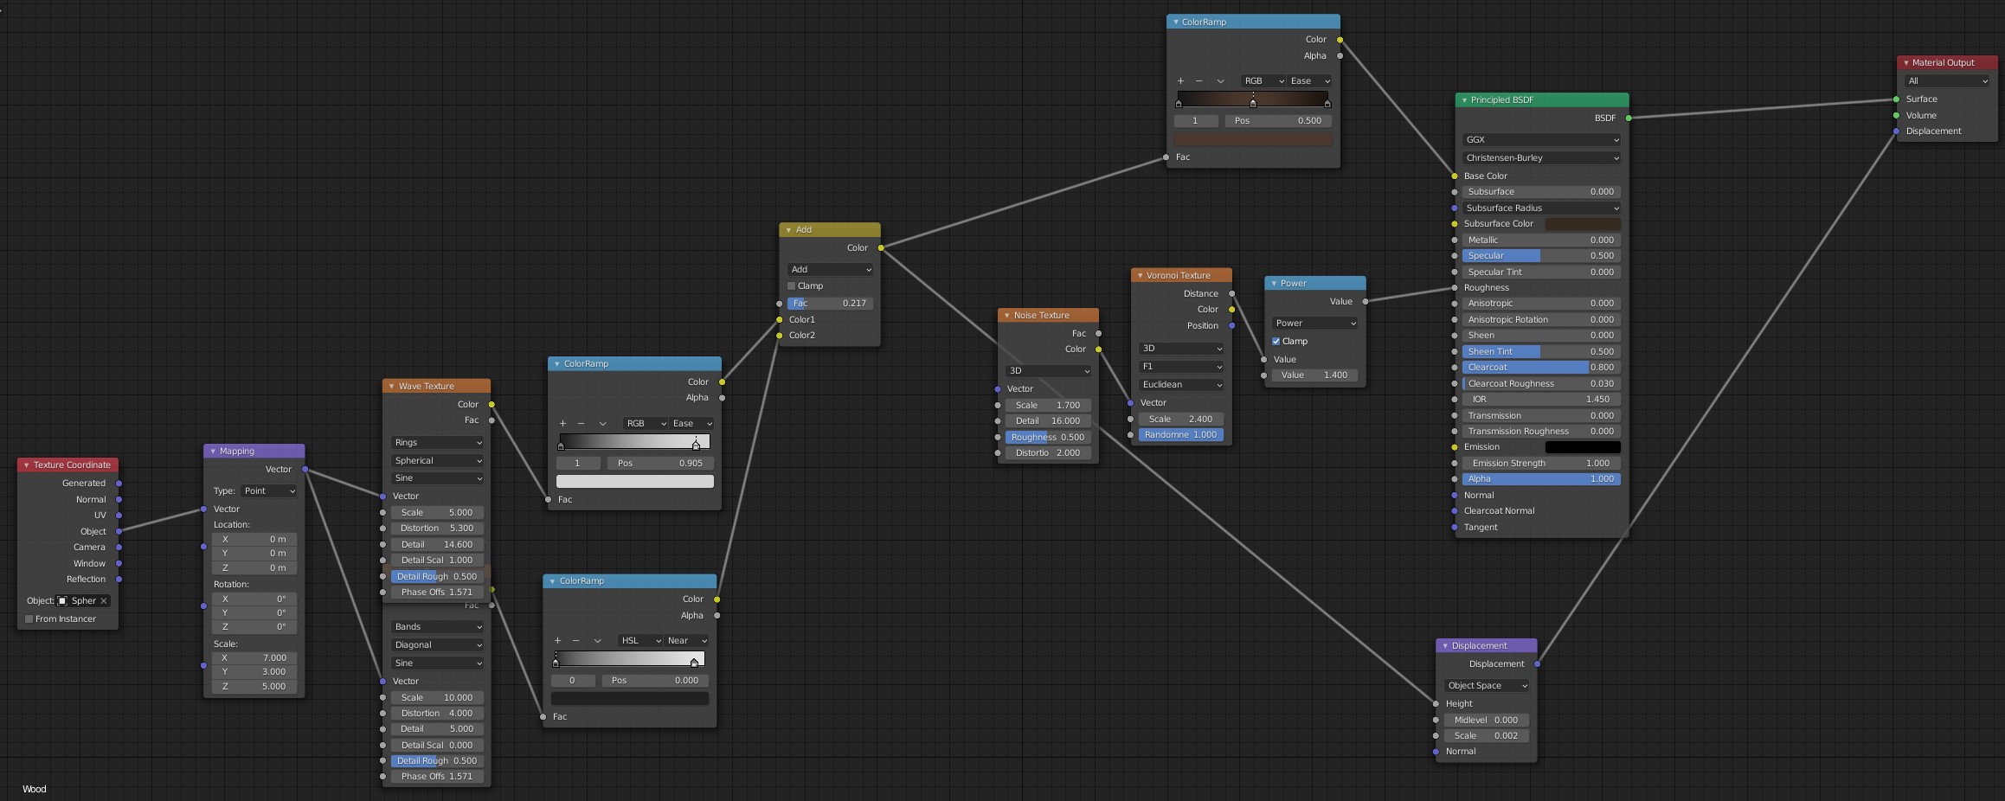Click the Clearcoat 0.800 slider

click(x=1541, y=367)
